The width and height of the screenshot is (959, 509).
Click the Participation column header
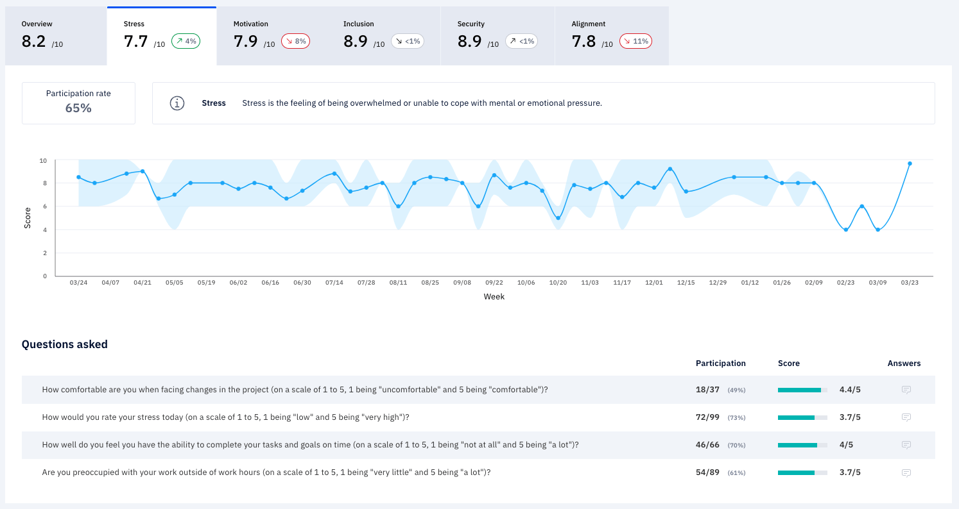coord(720,363)
